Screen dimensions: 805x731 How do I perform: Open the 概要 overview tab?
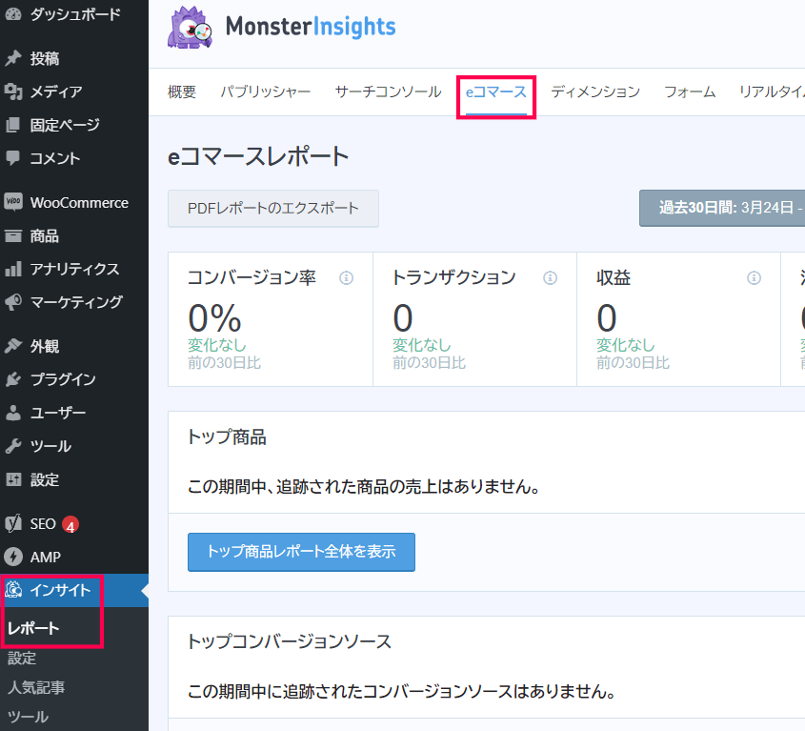pos(182,91)
